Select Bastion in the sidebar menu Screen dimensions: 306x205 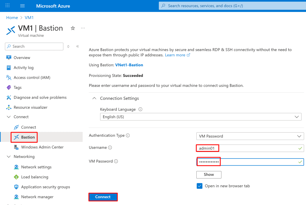click(x=28, y=137)
